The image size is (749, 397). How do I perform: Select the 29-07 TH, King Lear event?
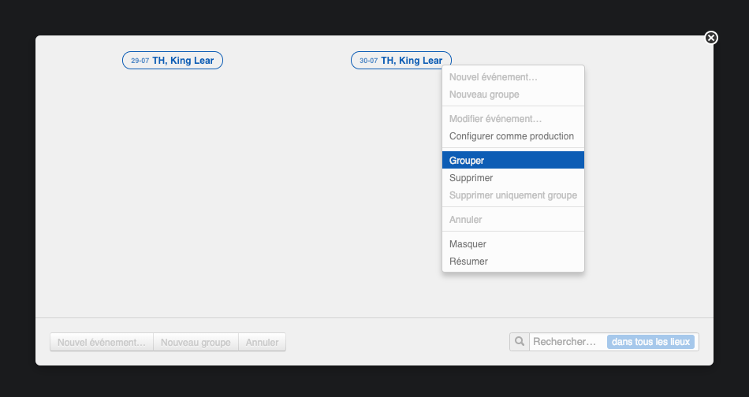click(173, 61)
